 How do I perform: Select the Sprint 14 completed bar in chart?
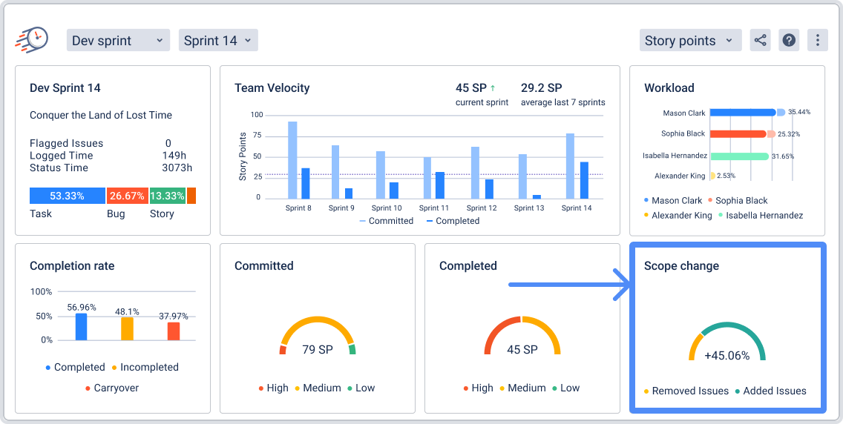pyautogui.click(x=584, y=180)
